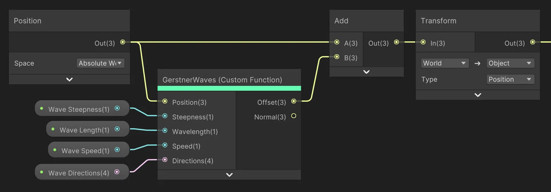This screenshot has height=192, width=551.
Task: Open the Transform Type dropdown set to Position
Action: [x=511, y=79]
